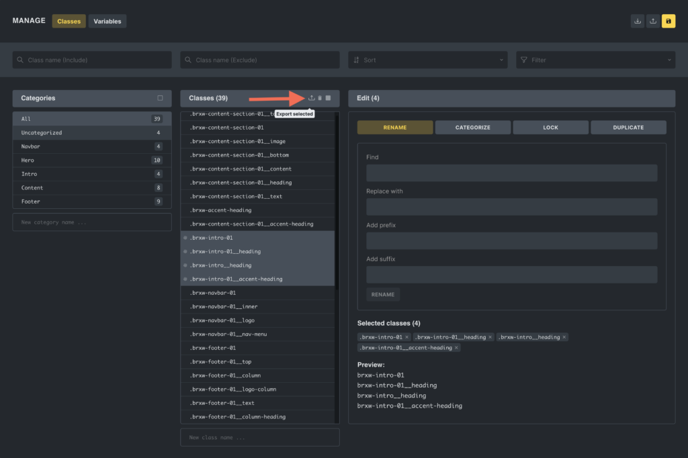This screenshot has height=458, width=688.
Task: Click the Classes list vertical scrollbar
Action: point(336,201)
